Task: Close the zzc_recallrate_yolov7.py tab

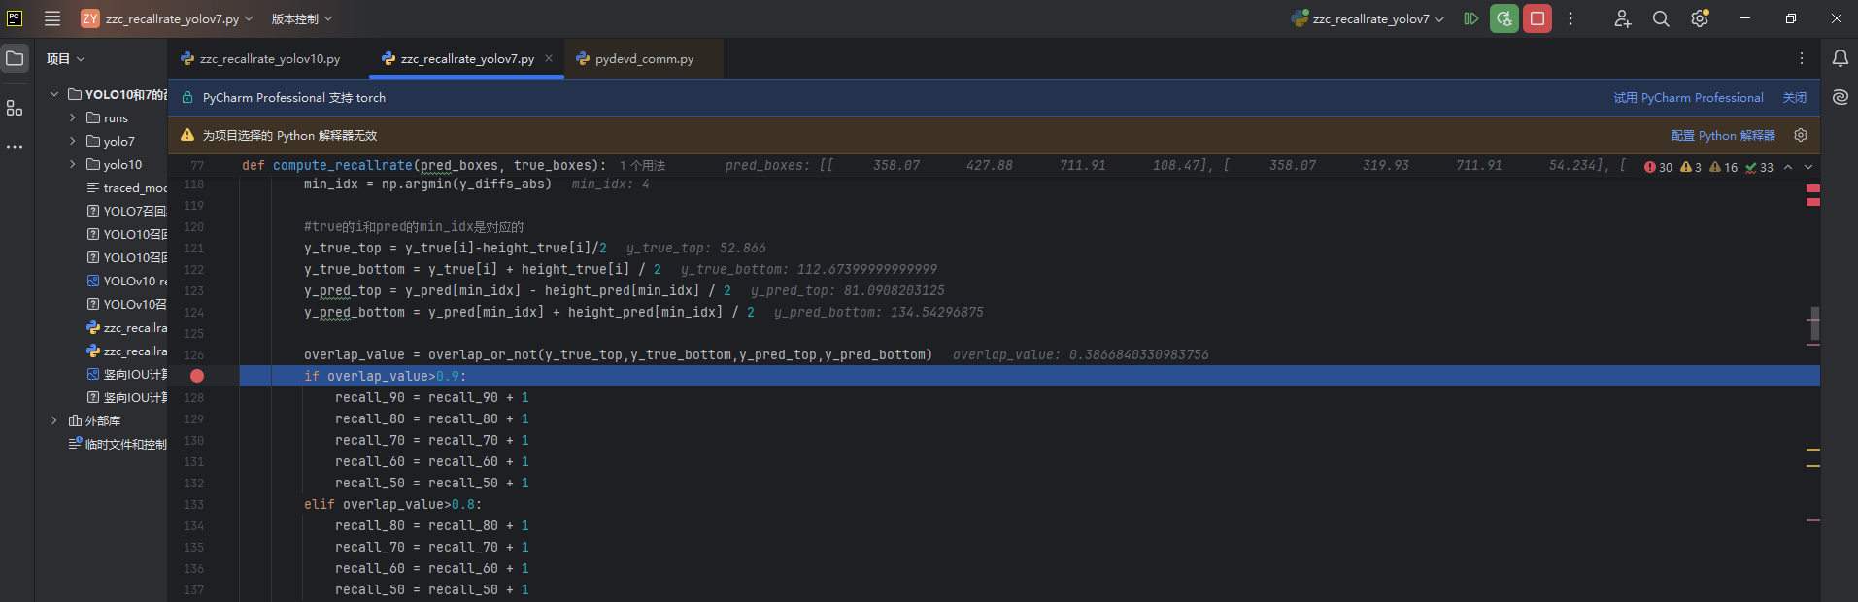Action: (x=549, y=58)
